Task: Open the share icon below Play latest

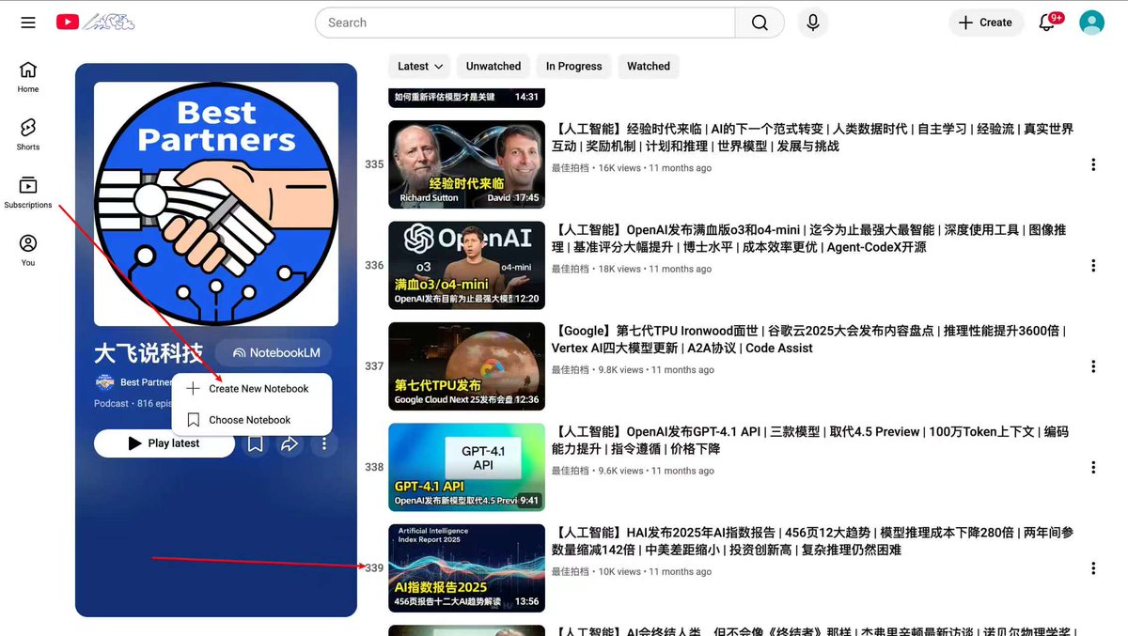Action: 290,443
